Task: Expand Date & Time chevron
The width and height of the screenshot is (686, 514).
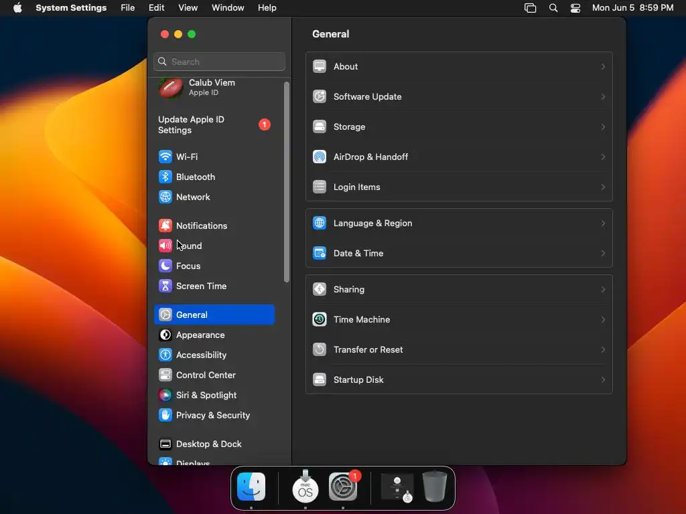Action: (603, 253)
